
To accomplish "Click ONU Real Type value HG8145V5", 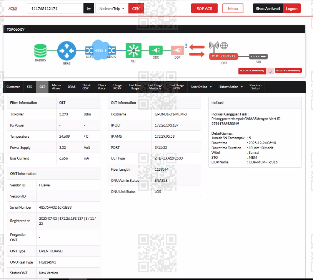I will point(48,262).
